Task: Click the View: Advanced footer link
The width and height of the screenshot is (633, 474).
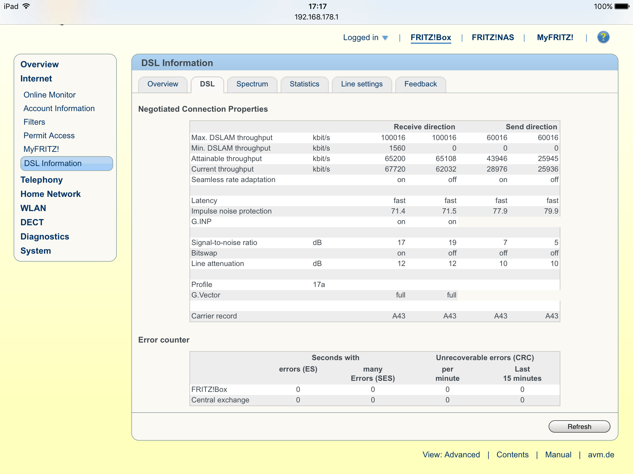Action: click(x=451, y=455)
